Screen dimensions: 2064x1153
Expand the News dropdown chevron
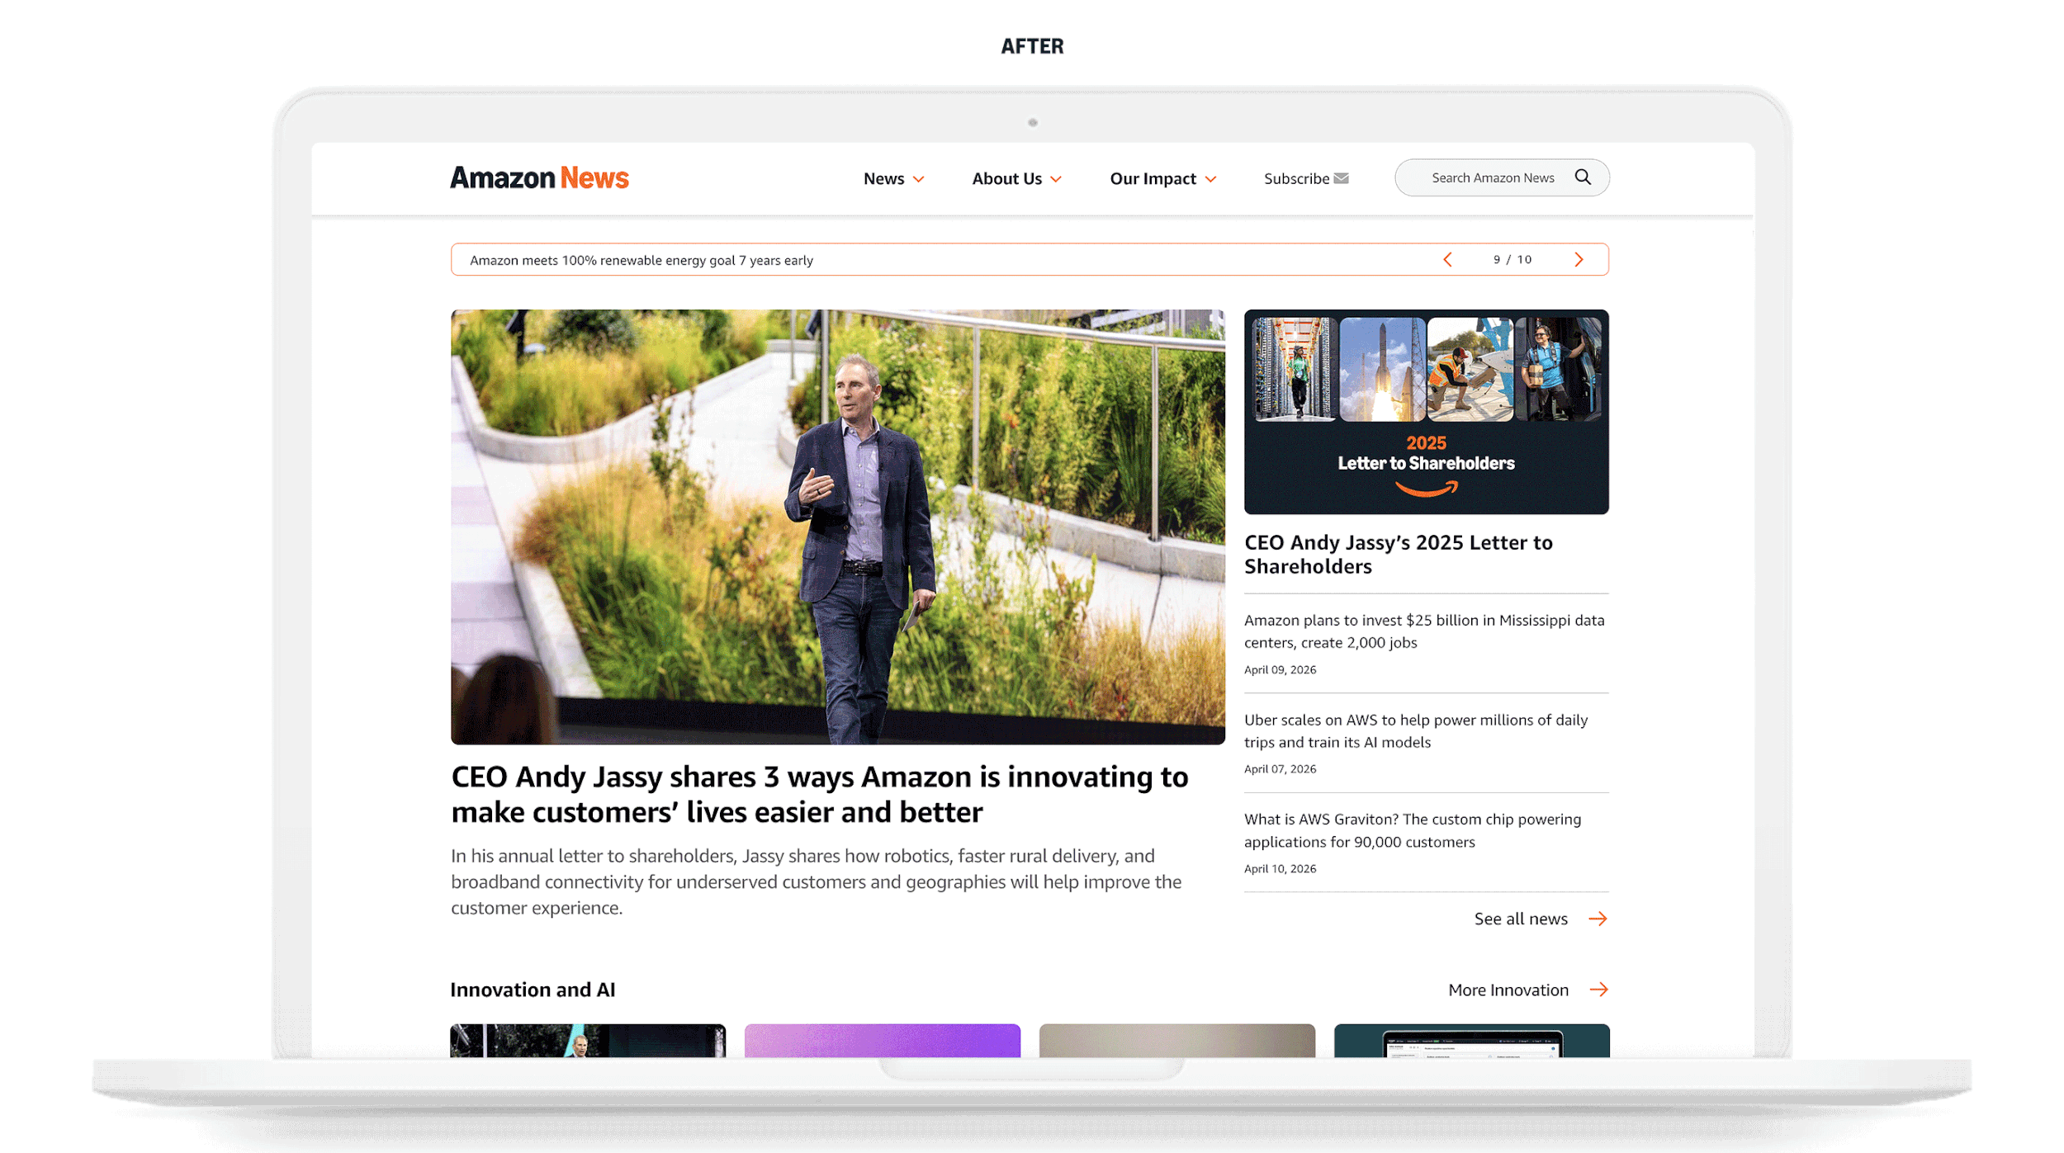[918, 180]
